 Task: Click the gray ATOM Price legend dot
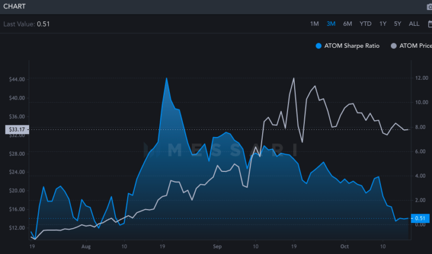(393, 46)
